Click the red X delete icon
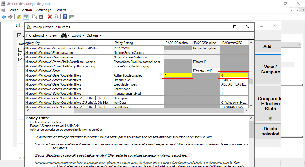This screenshot has width=305, height=167. (50, 17)
